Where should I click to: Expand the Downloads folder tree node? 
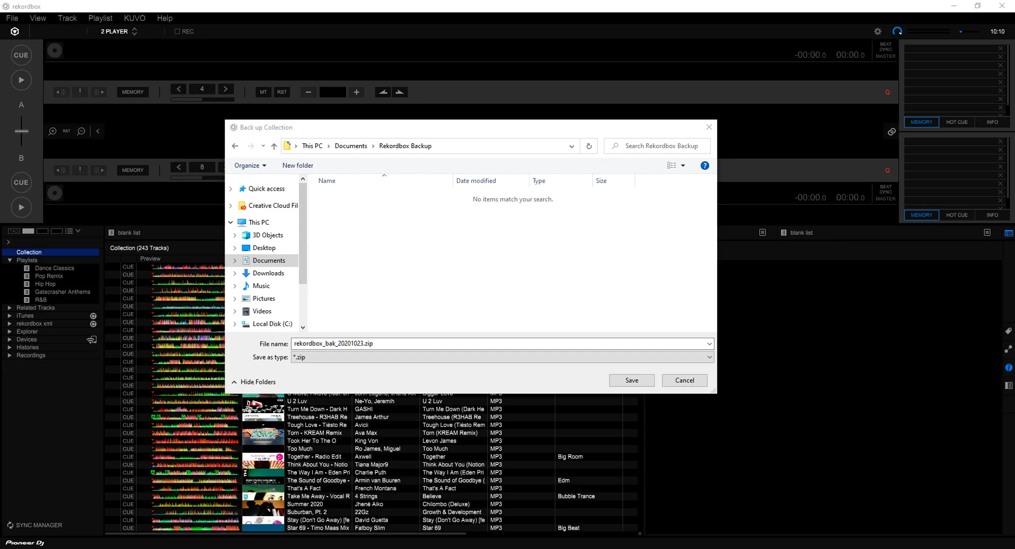pyautogui.click(x=234, y=273)
